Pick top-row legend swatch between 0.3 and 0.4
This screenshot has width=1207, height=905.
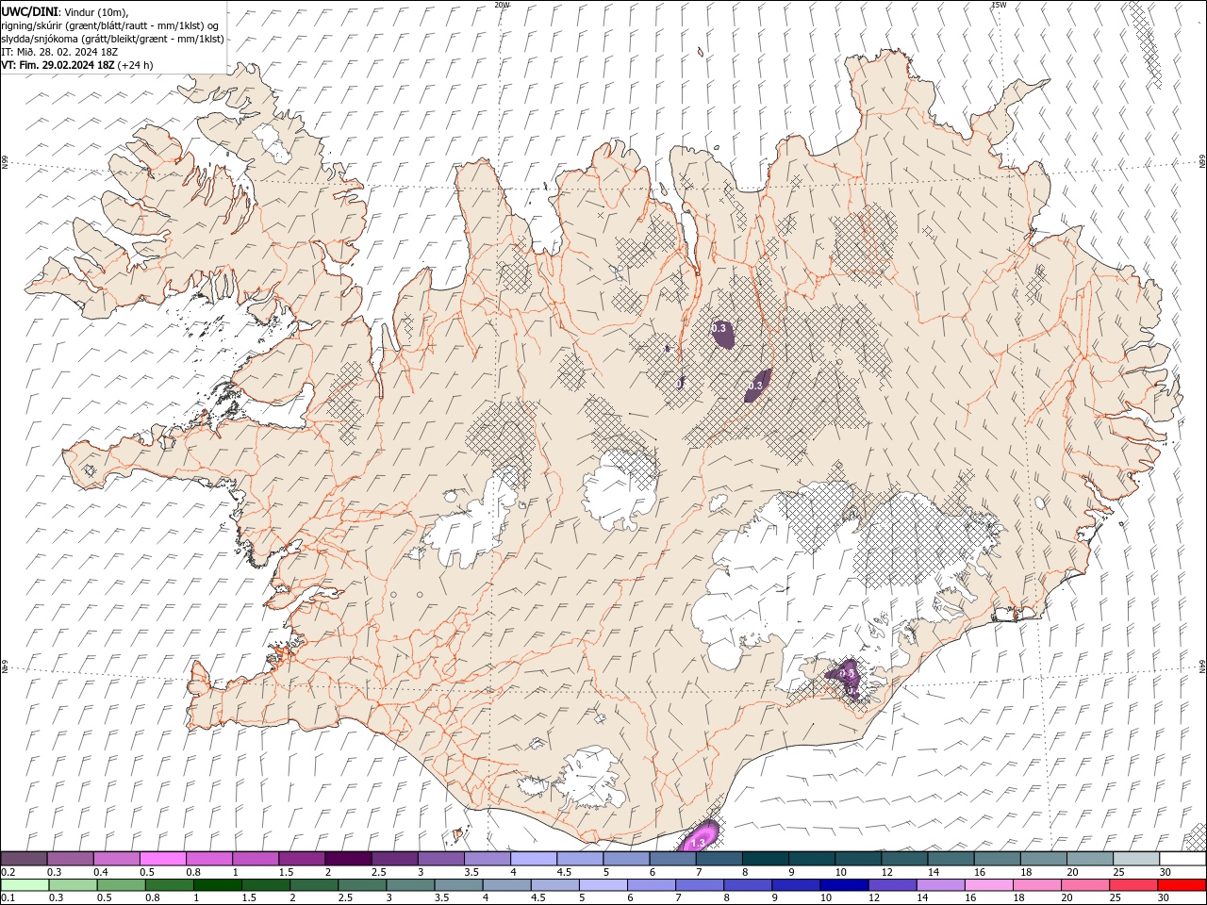click(x=70, y=859)
